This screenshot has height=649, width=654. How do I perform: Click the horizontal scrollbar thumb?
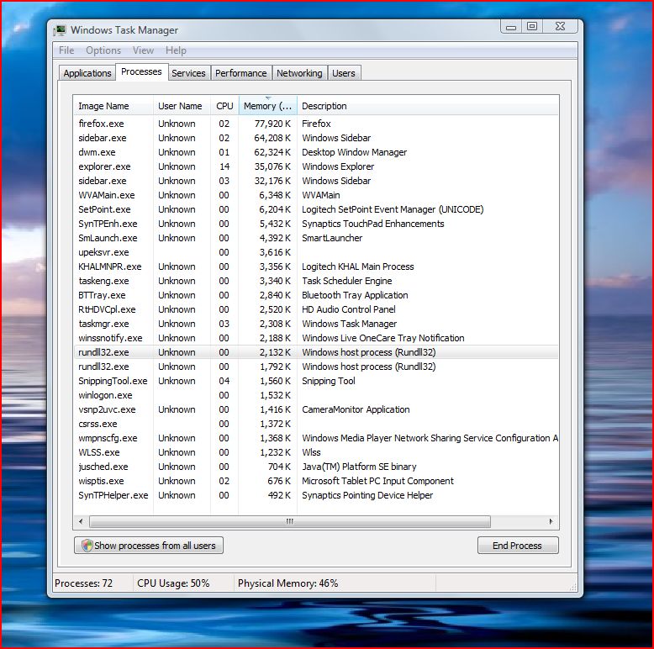click(x=290, y=521)
